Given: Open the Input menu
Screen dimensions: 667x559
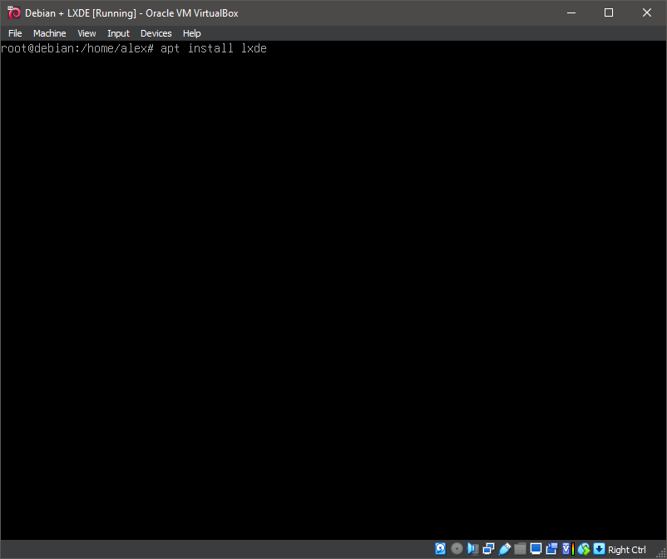Looking at the screenshot, I should click(118, 33).
